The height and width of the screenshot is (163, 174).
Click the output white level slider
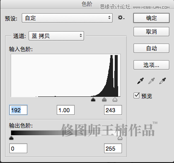tap(120, 138)
